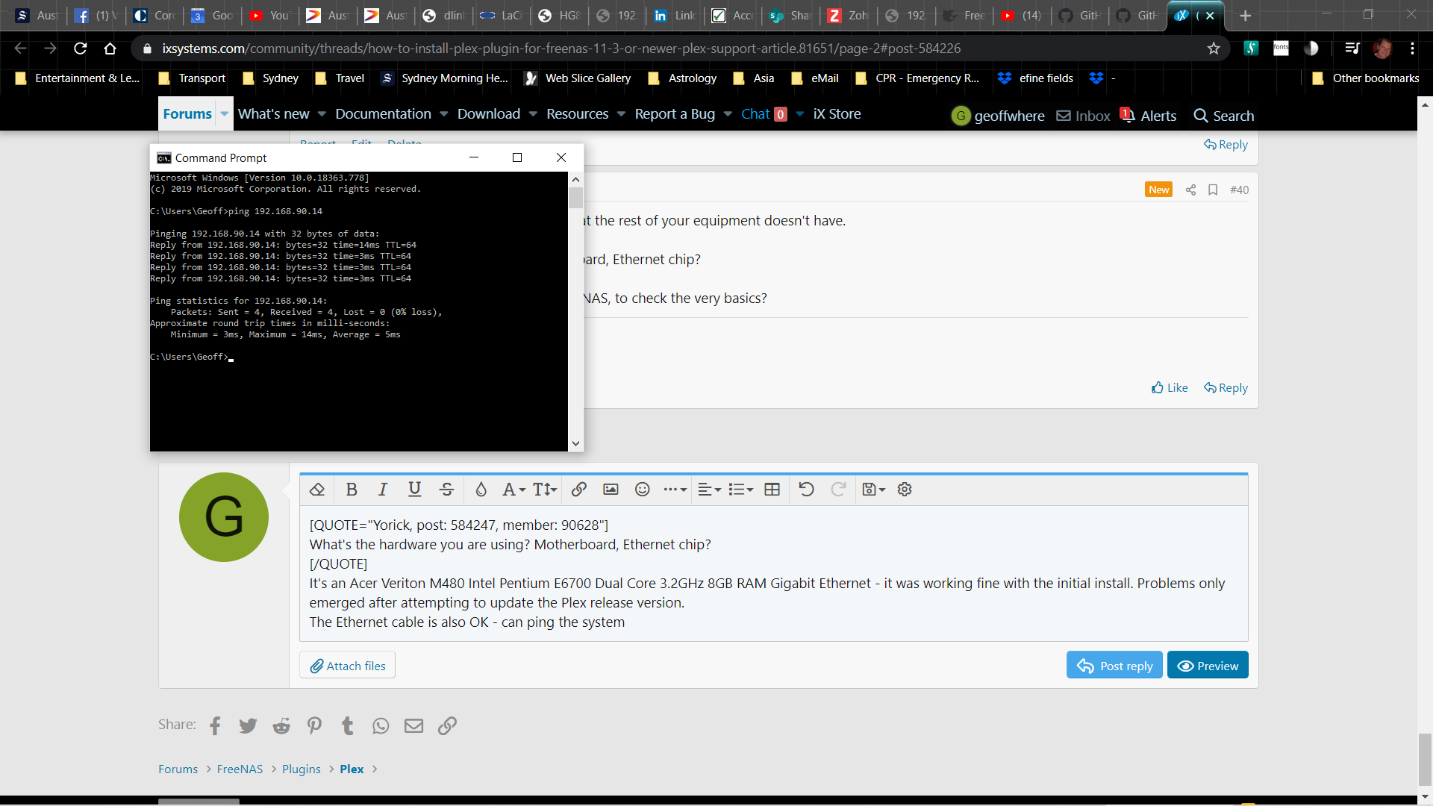Viewport: 1433px width, 806px height.
Task: Open the What's new menu item
Action: [273, 114]
